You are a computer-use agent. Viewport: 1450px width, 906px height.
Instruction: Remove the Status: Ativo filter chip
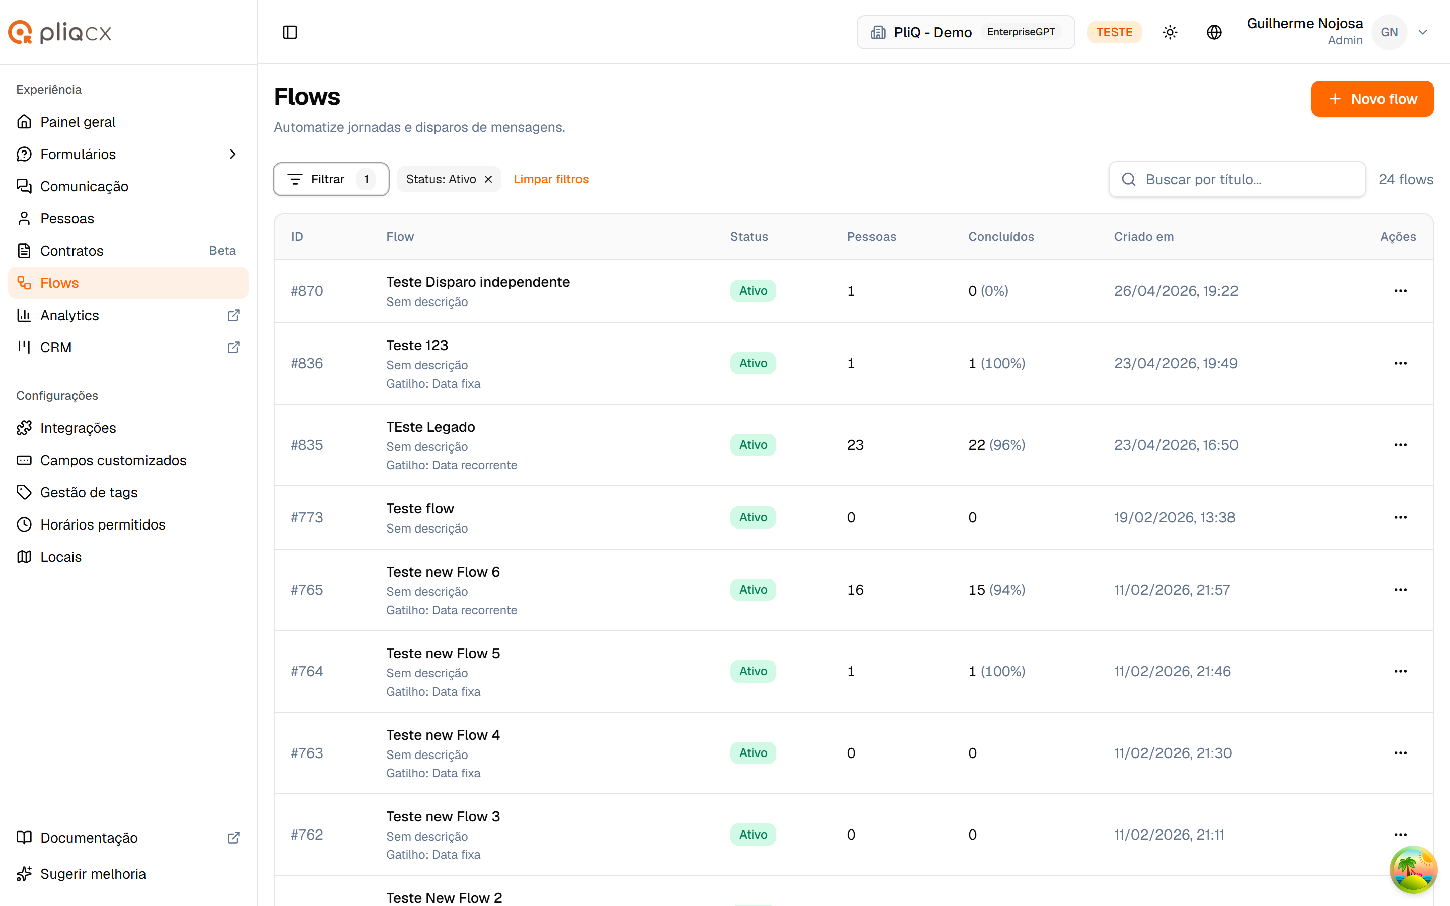(x=488, y=179)
